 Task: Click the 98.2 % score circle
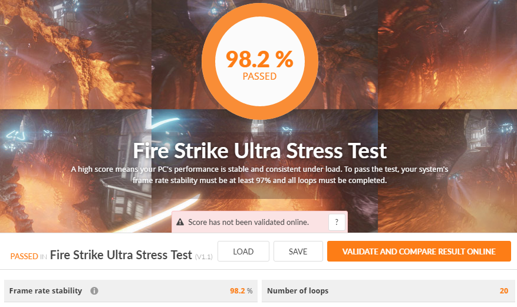pyautogui.click(x=260, y=61)
